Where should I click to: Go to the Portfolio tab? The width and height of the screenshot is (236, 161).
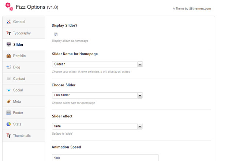(24, 56)
